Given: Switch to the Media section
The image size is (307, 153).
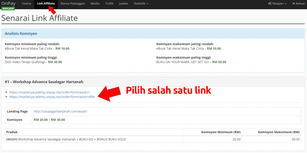Looking at the screenshot, I should pyautogui.click(x=95, y=4).
